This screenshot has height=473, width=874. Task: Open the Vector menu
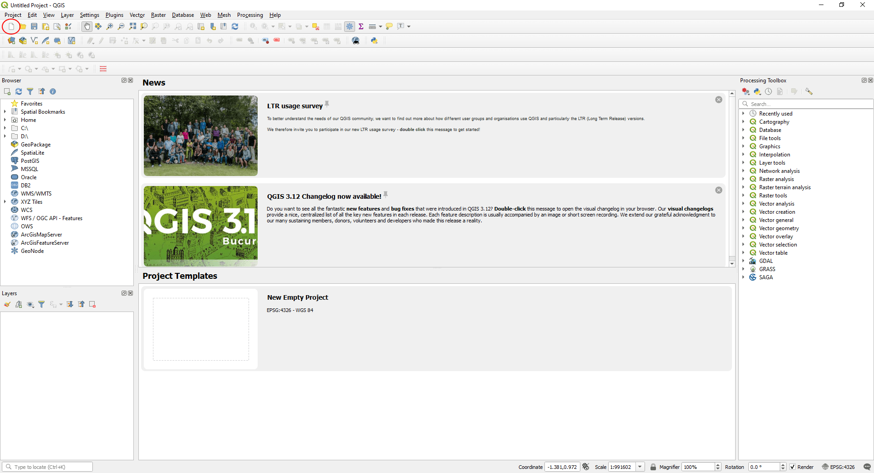pos(137,15)
